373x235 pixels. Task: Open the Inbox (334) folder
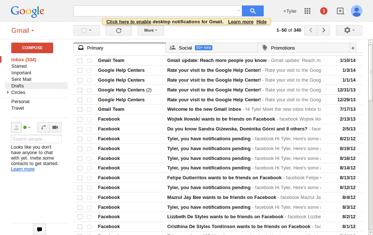pos(24,60)
